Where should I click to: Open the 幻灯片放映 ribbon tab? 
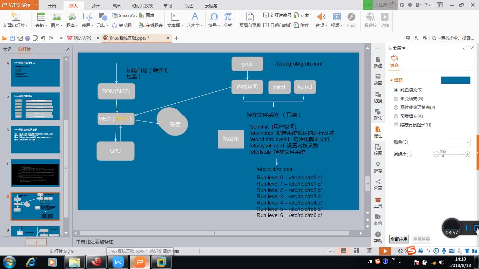[142, 6]
